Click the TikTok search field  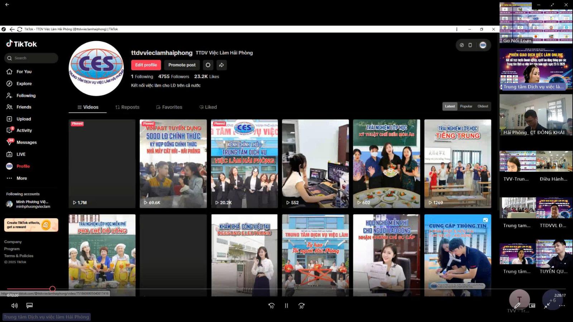[x=31, y=58]
